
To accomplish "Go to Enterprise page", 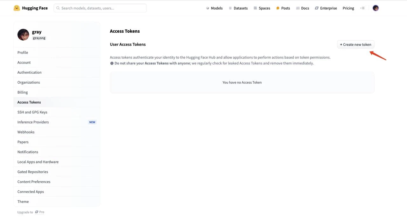I will click(x=328, y=8).
